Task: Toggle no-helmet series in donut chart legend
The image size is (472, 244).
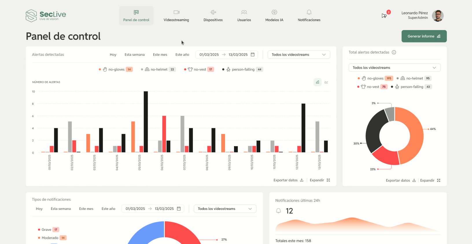Action: point(414,79)
